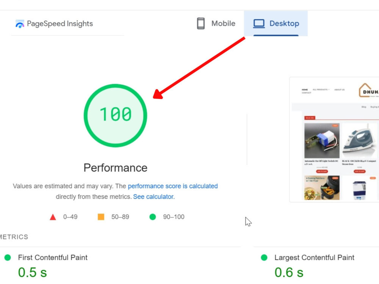Open the 'See calculator.' link
This screenshot has height=284, width=379.
(154, 197)
